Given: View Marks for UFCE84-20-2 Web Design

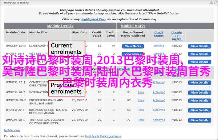Looking at the screenshot, I should [x=133, y=54].
